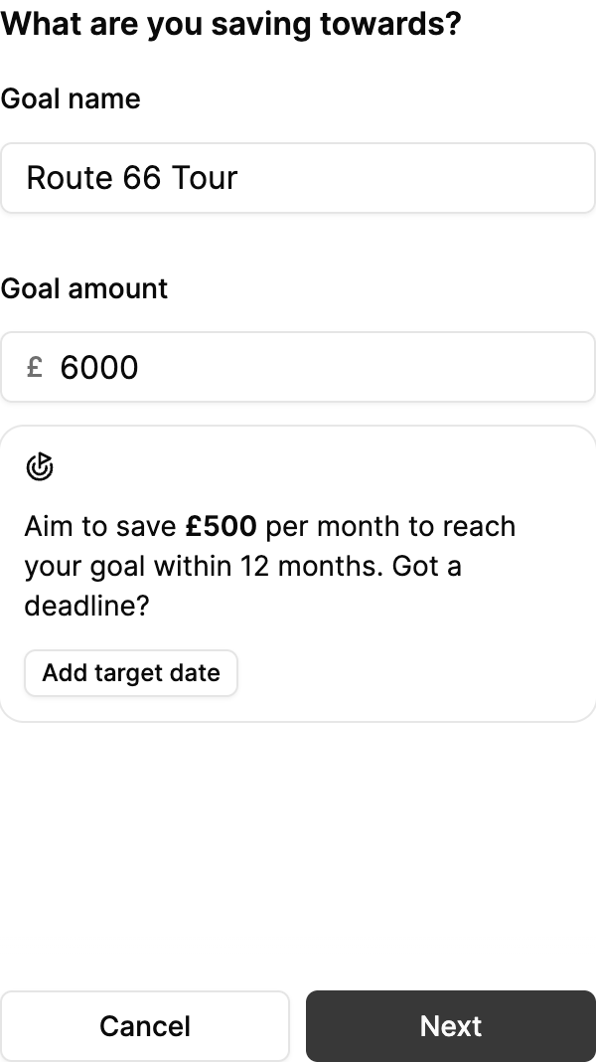Viewport: 596px width, 1062px height.
Task: Click the bold £500 monthly amount
Action: (x=221, y=526)
